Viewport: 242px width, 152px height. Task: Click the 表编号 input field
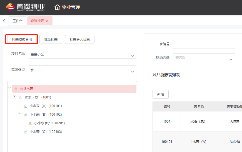pos(204,44)
